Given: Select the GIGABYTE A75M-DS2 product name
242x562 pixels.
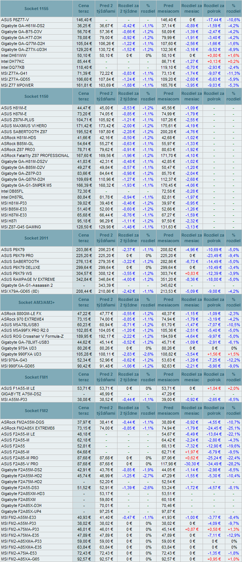Looking at the screenshot, I should point(22,394).
